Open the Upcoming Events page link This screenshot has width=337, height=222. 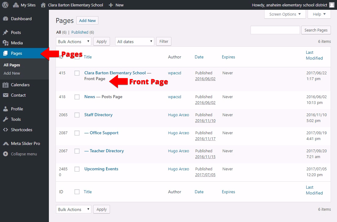[101, 169]
